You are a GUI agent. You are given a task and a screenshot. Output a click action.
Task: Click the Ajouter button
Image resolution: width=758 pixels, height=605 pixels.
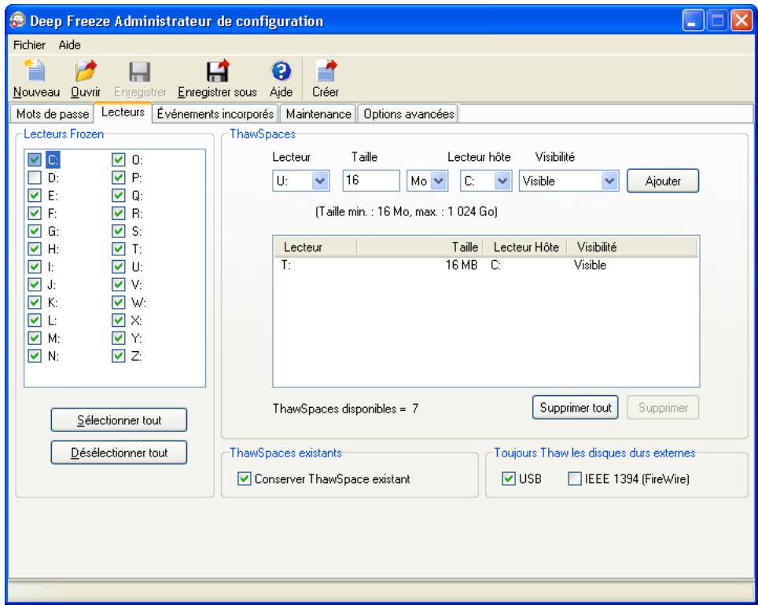663,181
